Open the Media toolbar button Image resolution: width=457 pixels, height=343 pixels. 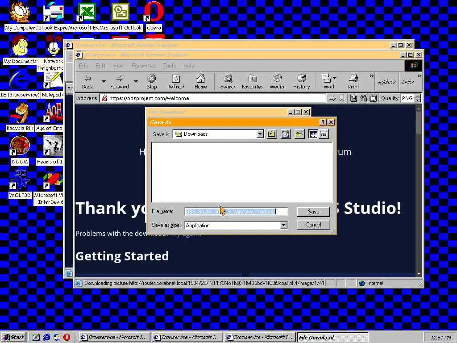277,82
